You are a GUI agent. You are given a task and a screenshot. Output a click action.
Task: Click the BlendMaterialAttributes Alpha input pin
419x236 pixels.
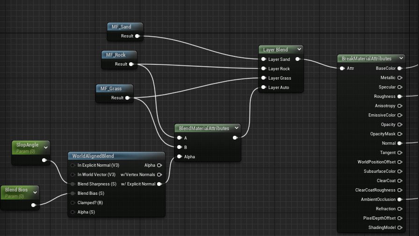pos(179,156)
